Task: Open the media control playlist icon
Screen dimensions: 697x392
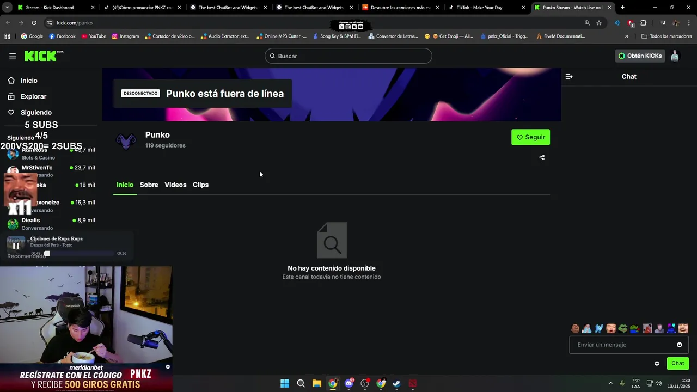Action: coord(663,23)
